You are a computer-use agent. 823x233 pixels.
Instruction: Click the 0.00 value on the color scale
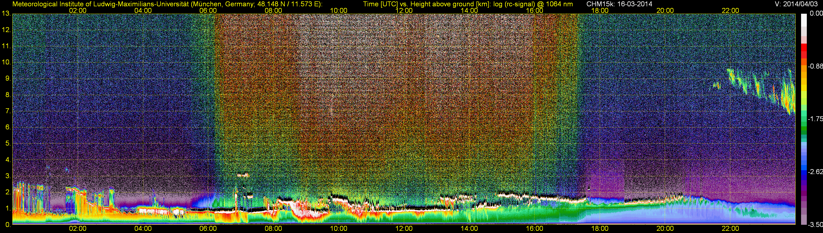coord(816,13)
